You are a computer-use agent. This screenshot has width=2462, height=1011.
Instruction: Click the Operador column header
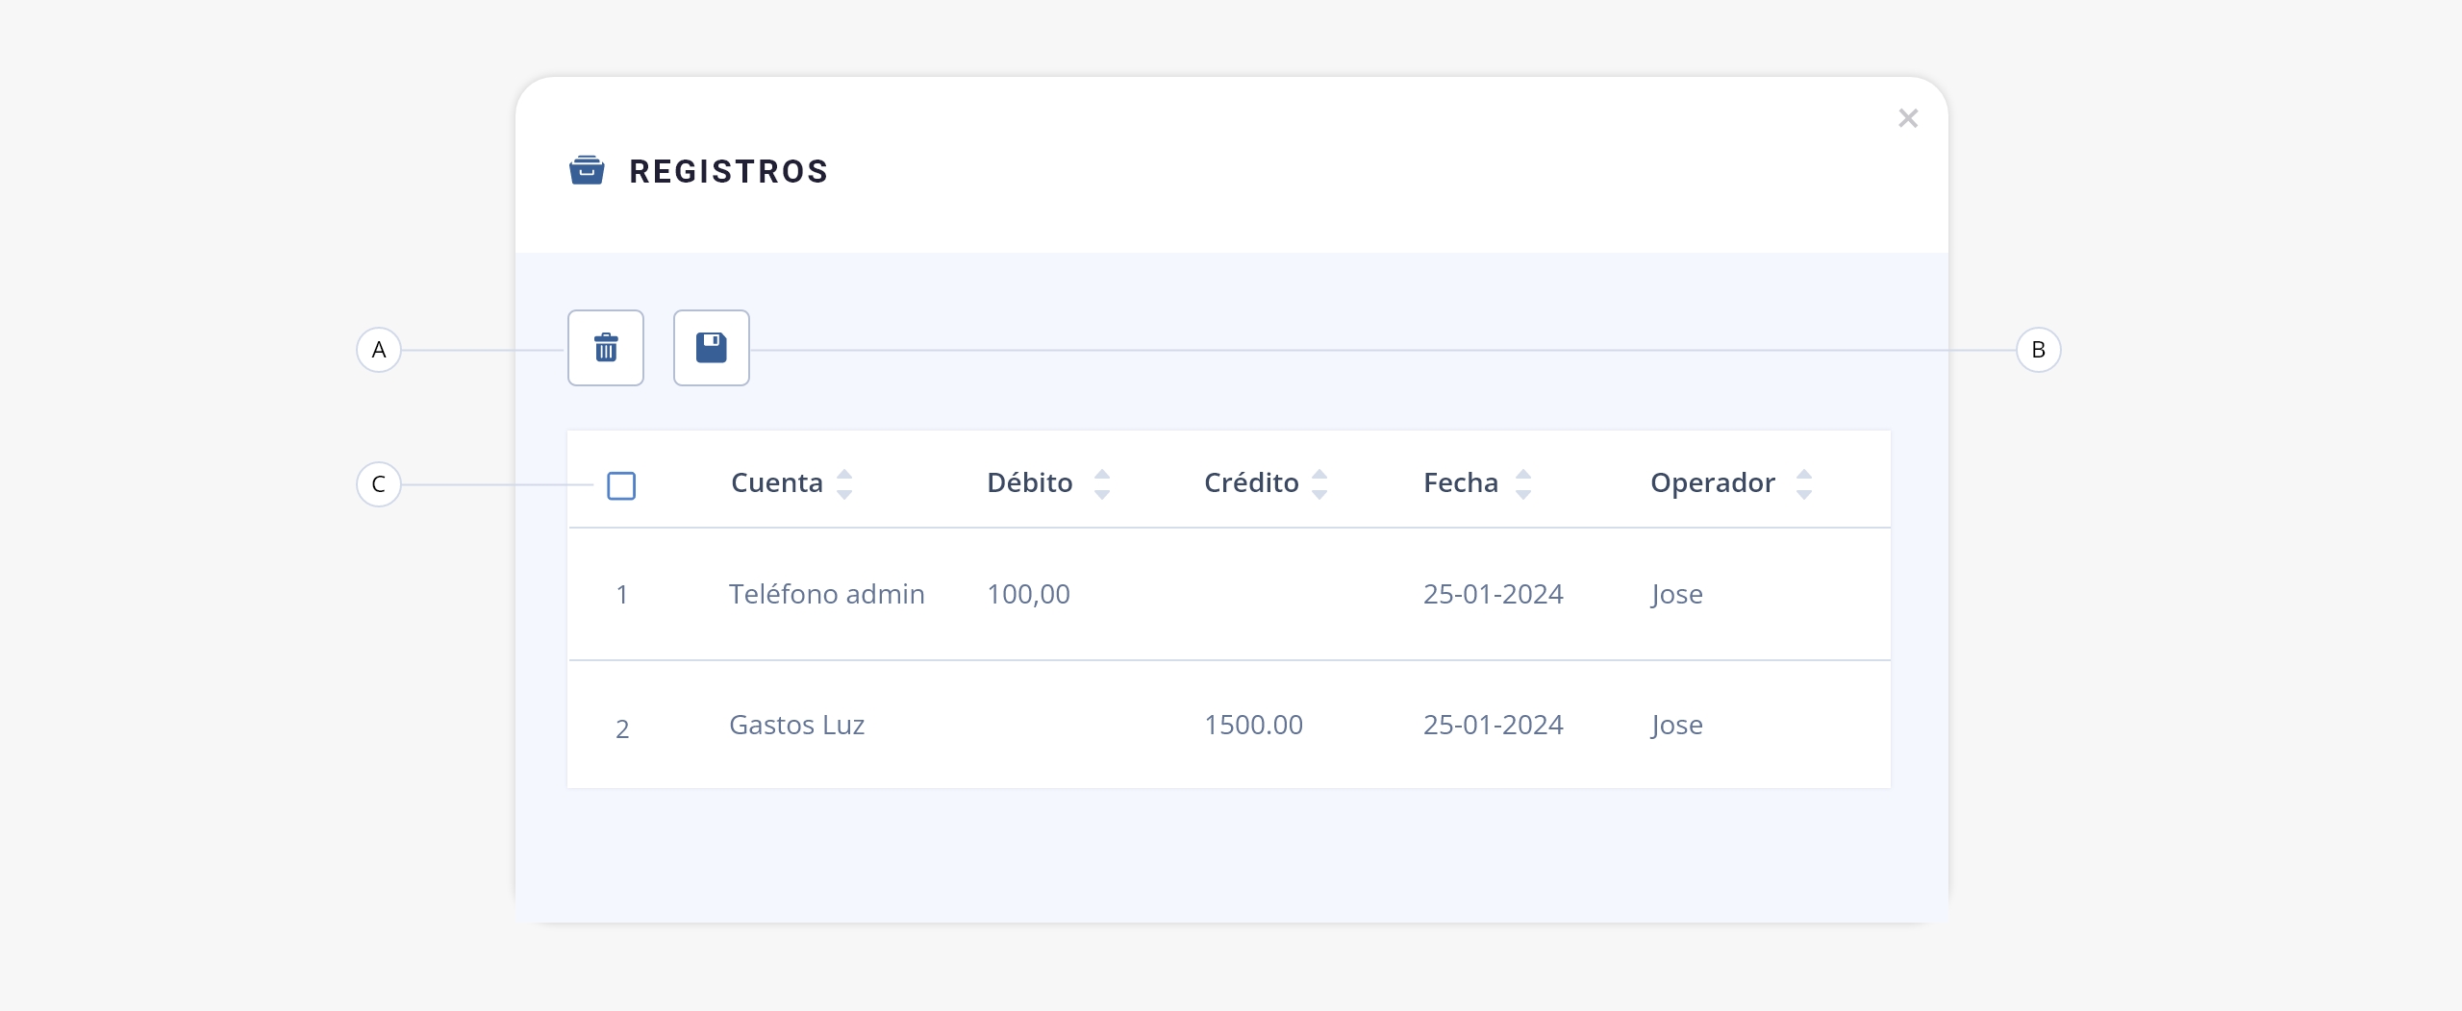point(1713,483)
